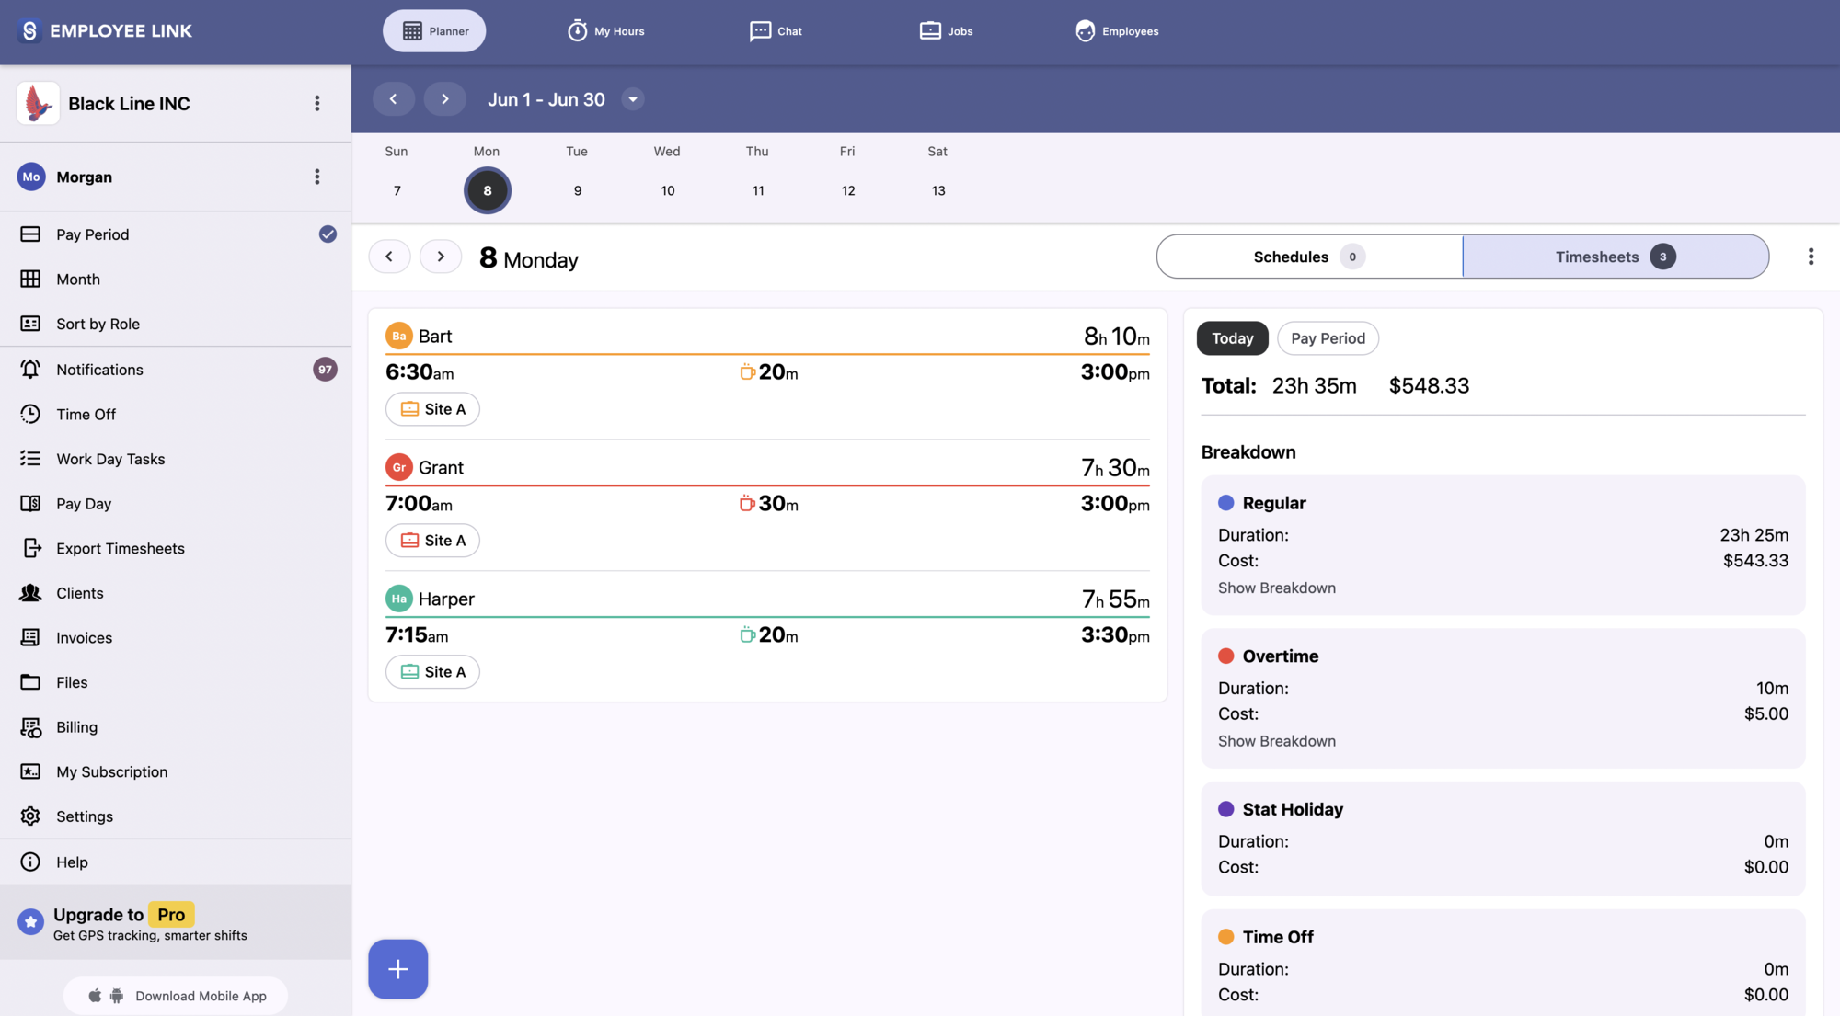Click the Upgrade to Pro banner
Screen dimensions: 1840x1016
pos(176,922)
